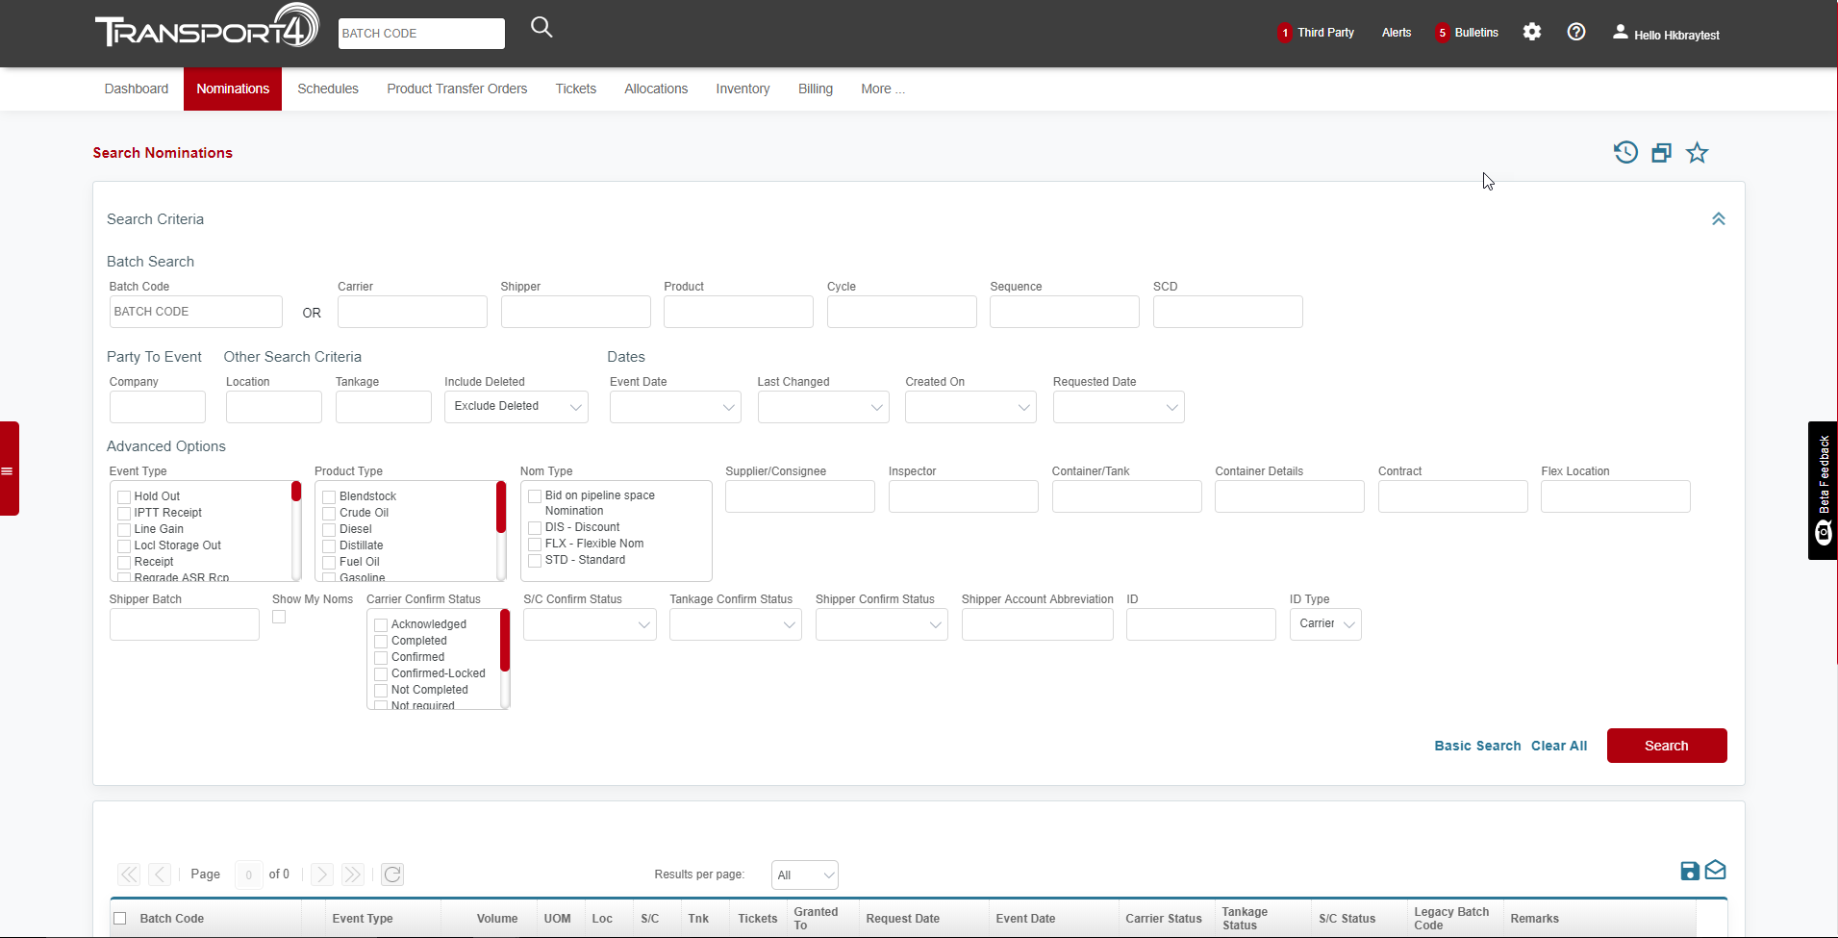Open the help question mark icon
This screenshot has width=1838, height=938.
(x=1575, y=32)
